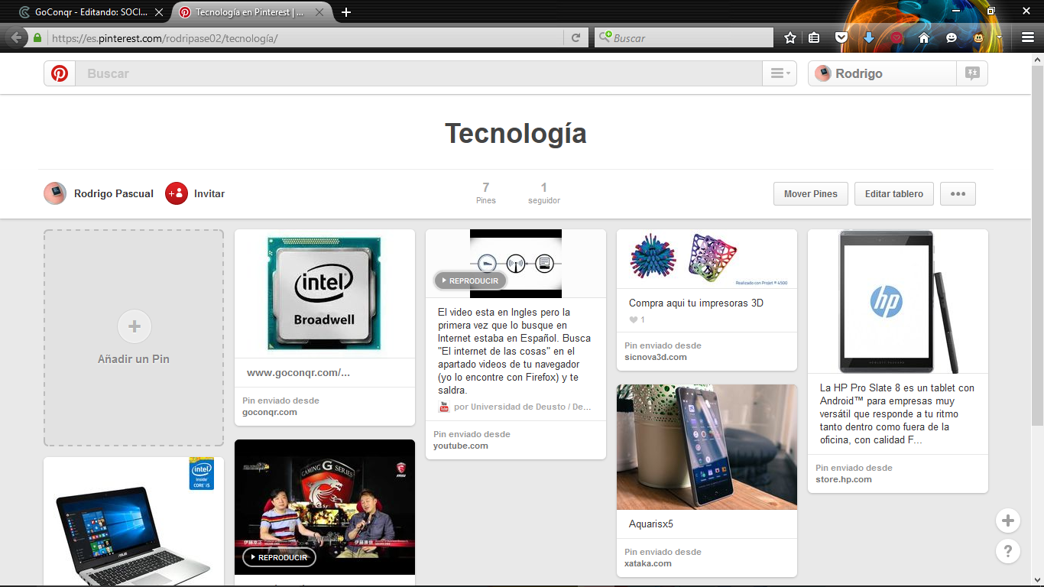
Task: Click the YouTube icon by Universidad de Deusto
Action: click(x=443, y=407)
